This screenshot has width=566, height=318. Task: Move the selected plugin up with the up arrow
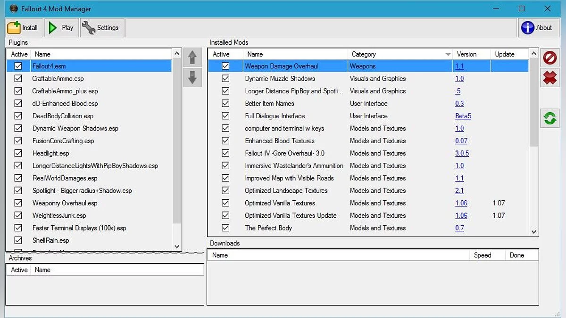[x=192, y=57]
